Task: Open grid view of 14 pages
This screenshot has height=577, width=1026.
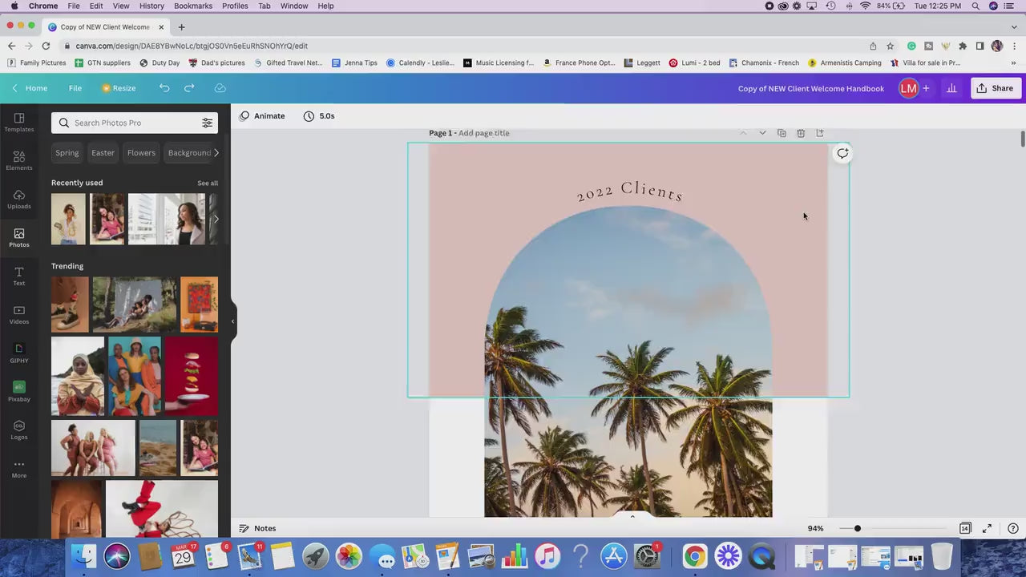Action: point(965,528)
